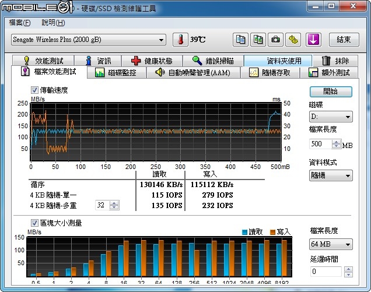This screenshot has width=371, height=292.
Task: Switch to 檔案效能測試 file benchmark tab
Action: point(49,72)
